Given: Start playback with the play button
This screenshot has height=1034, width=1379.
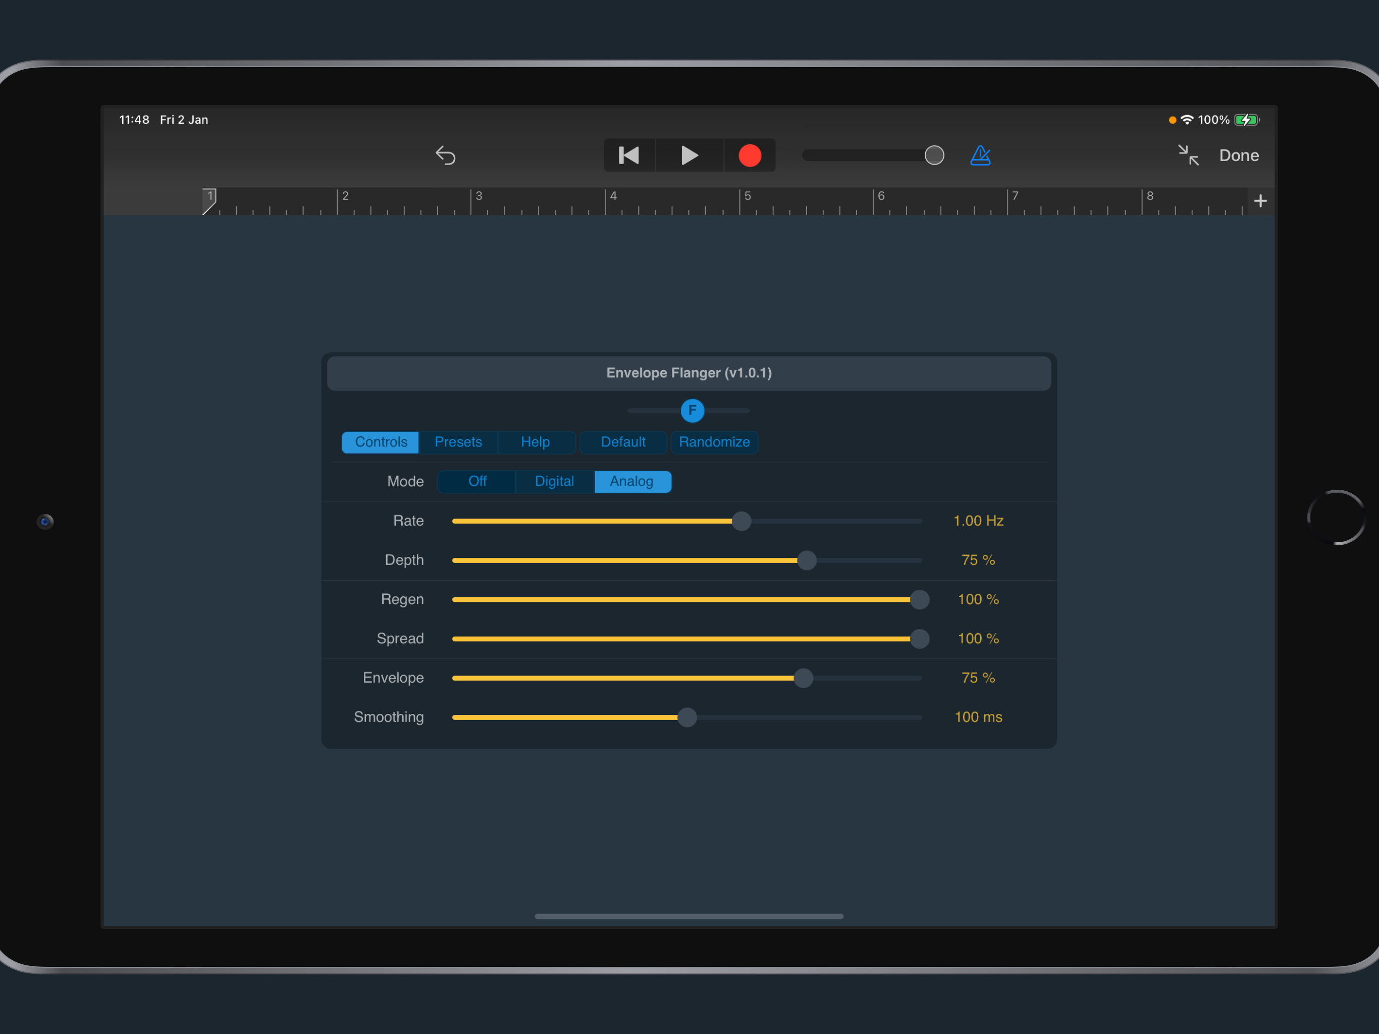Looking at the screenshot, I should pyautogui.click(x=689, y=156).
